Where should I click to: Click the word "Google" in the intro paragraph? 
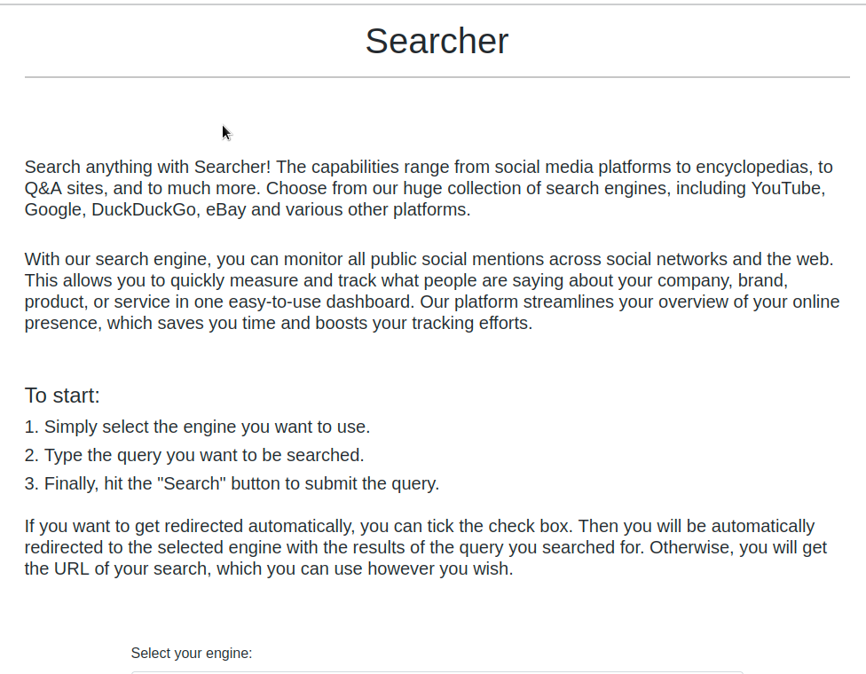(x=55, y=210)
